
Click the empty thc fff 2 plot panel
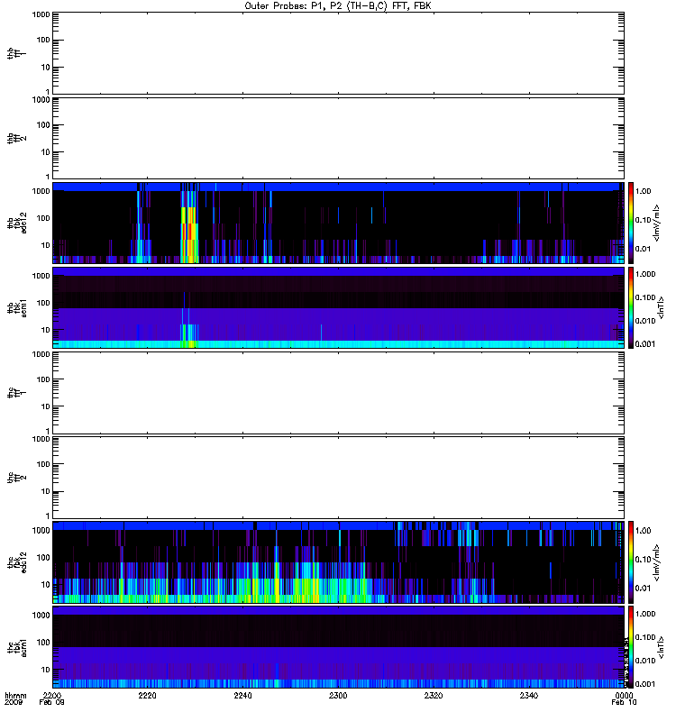coord(338,478)
